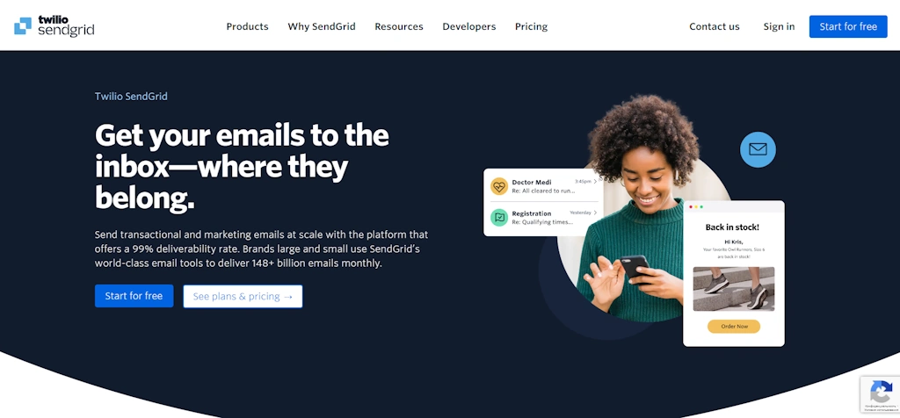This screenshot has height=418, width=900.
Task: Open the Why SendGrid menu
Action: pyautogui.click(x=322, y=26)
